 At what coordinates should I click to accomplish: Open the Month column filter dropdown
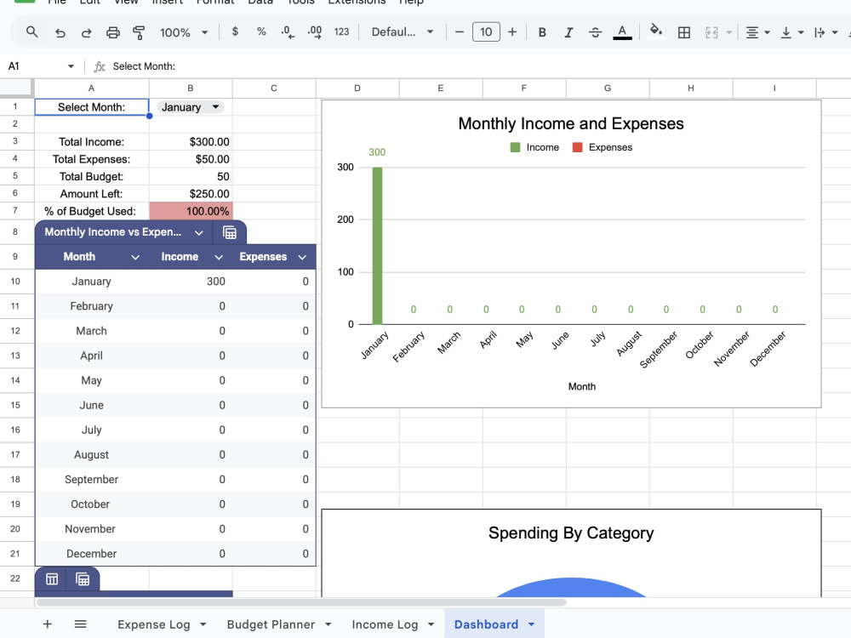point(135,257)
